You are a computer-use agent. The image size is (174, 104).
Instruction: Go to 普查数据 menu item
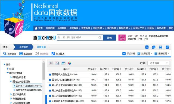click(86, 28)
